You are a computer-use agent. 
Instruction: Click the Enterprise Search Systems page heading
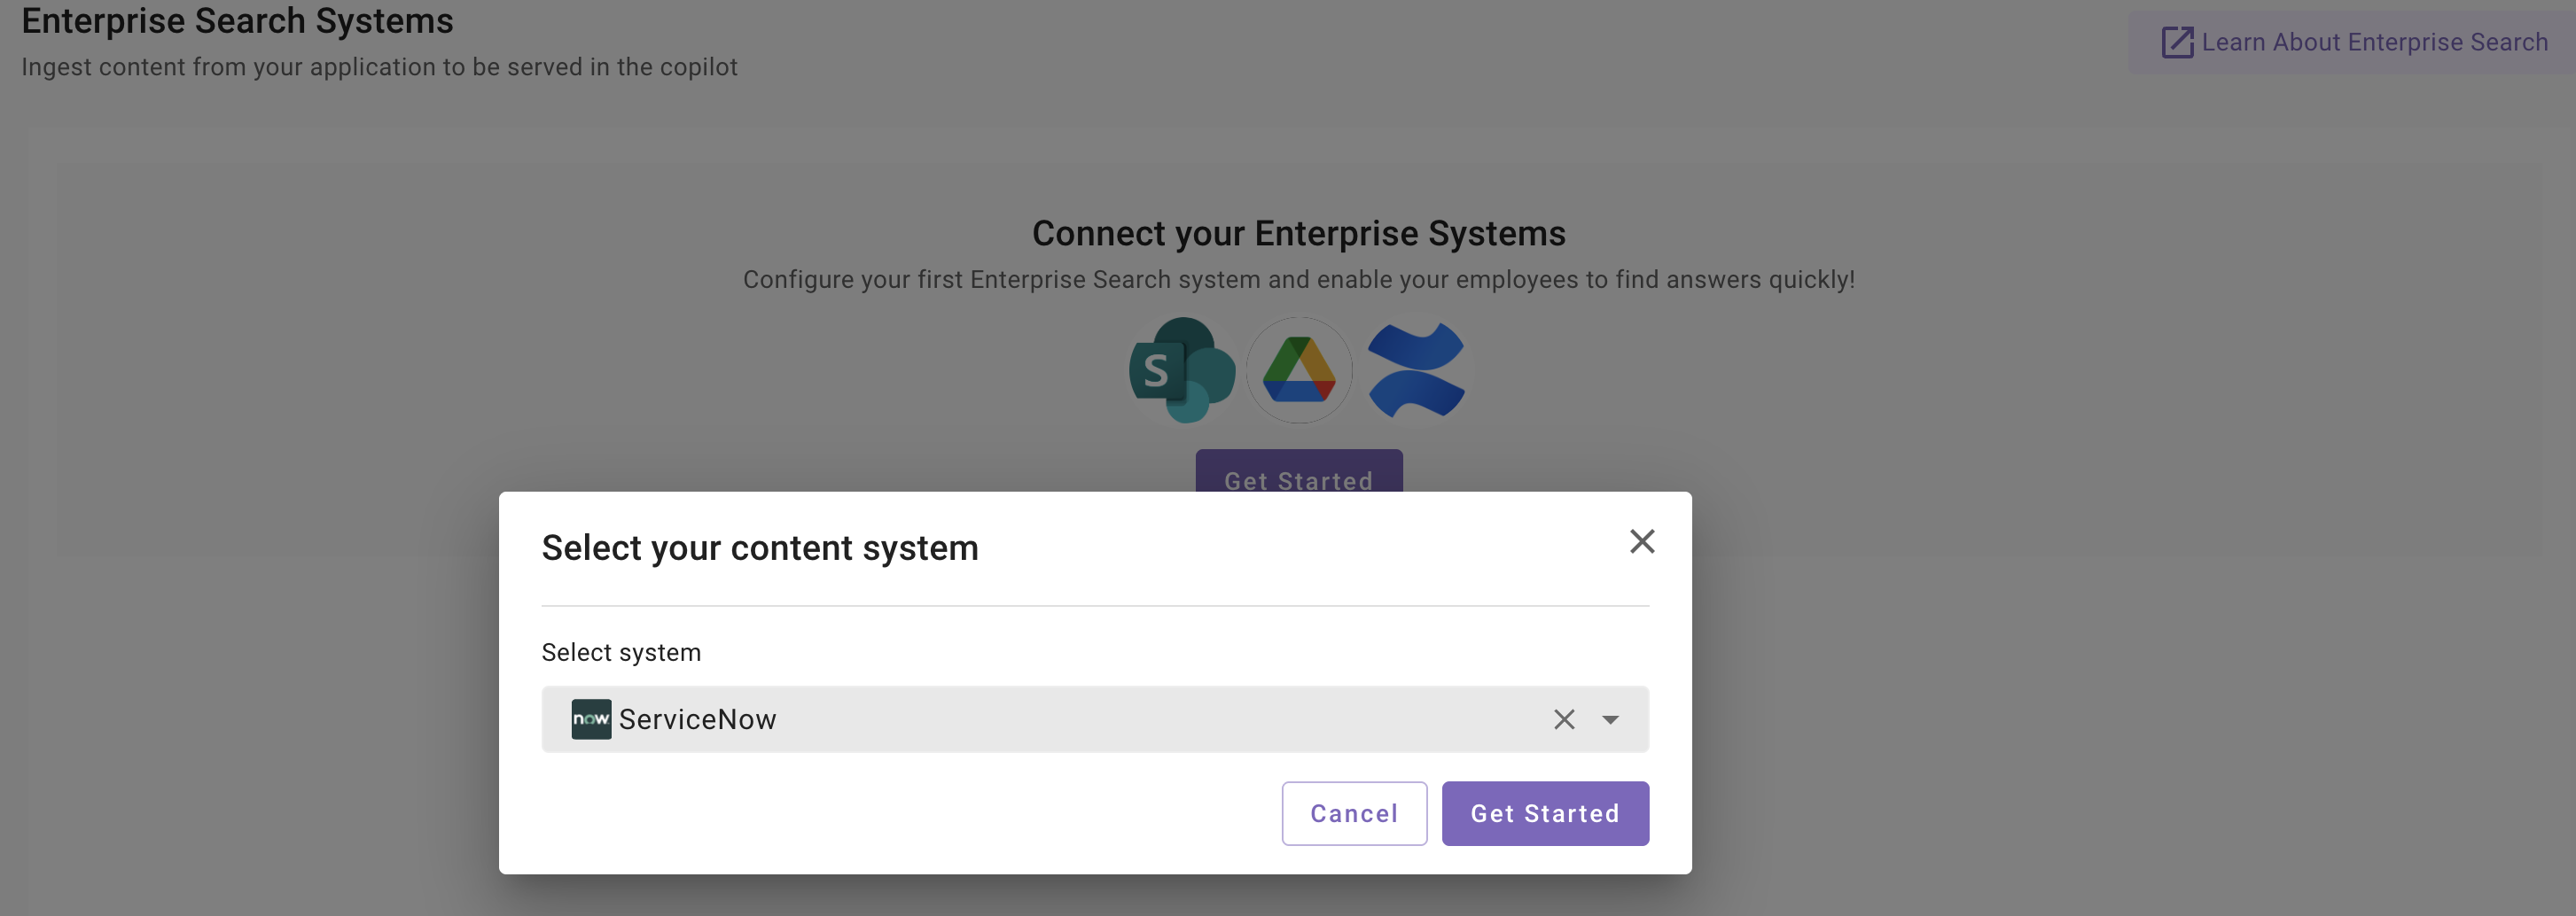pyautogui.click(x=237, y=21)
